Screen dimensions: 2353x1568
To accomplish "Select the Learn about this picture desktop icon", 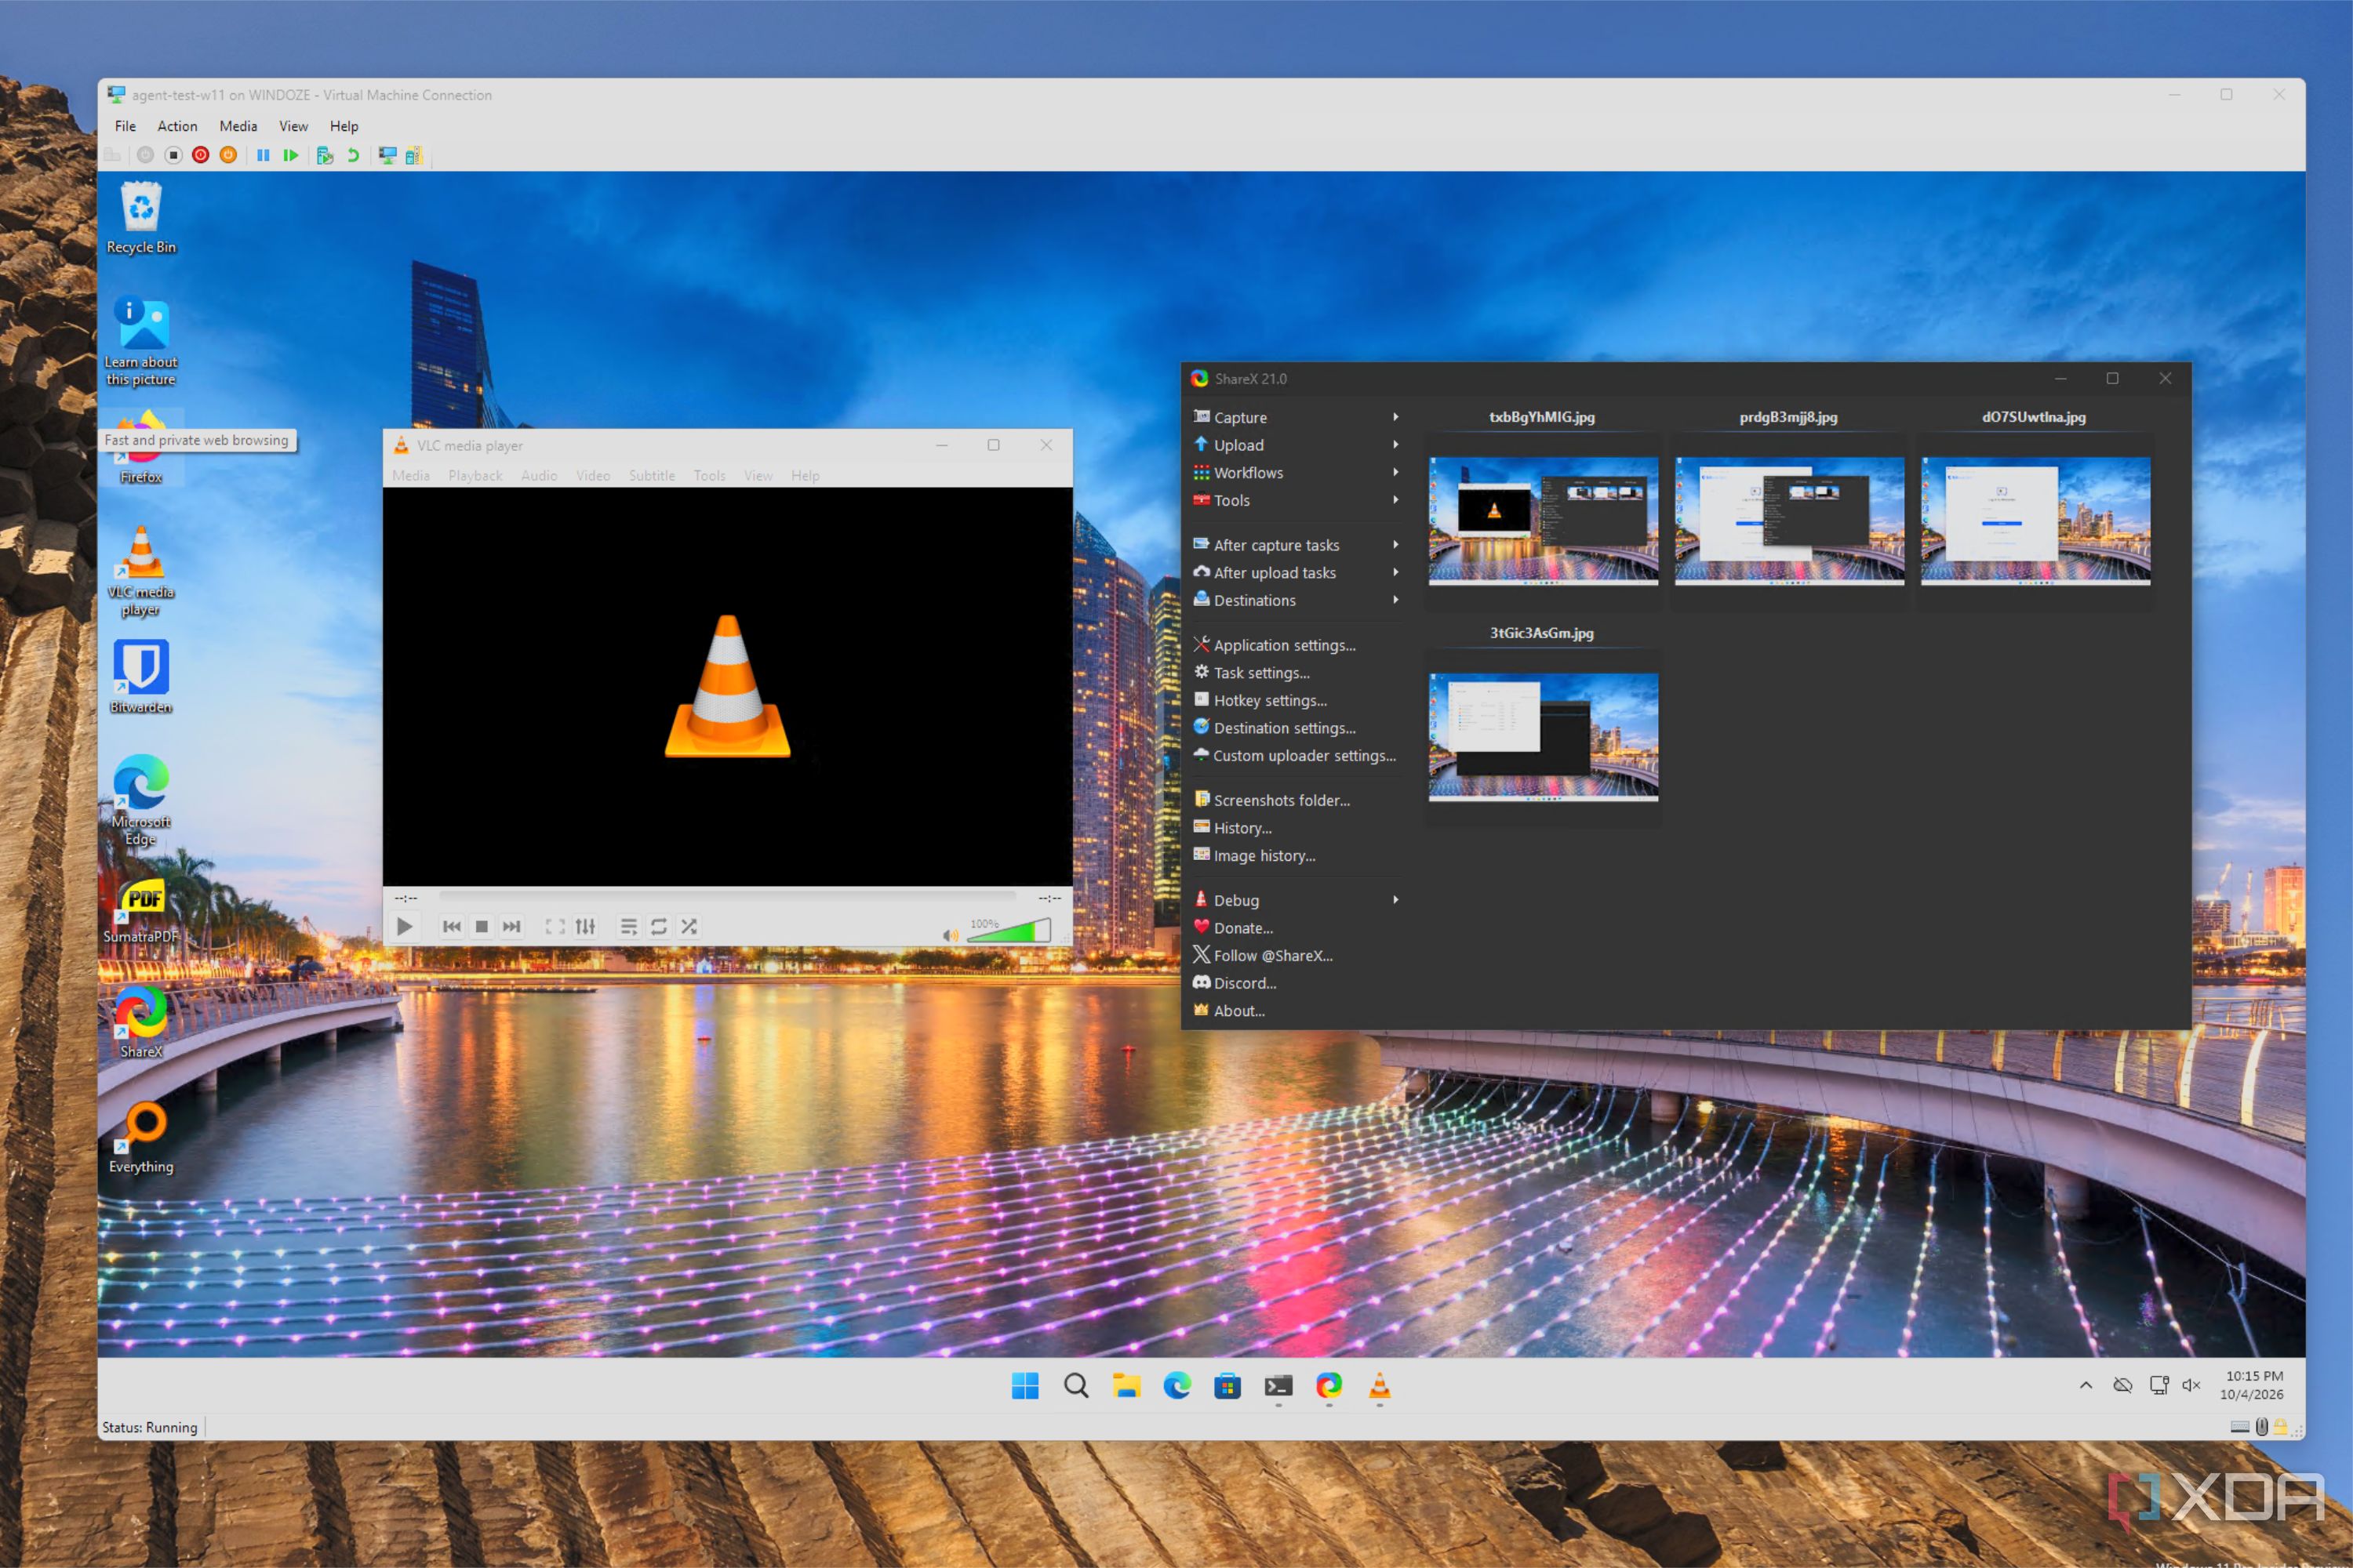I will click(x=141, y=342).
